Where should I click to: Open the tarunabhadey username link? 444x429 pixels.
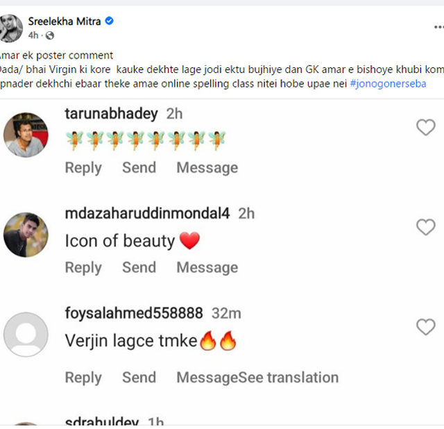[111, 113]
